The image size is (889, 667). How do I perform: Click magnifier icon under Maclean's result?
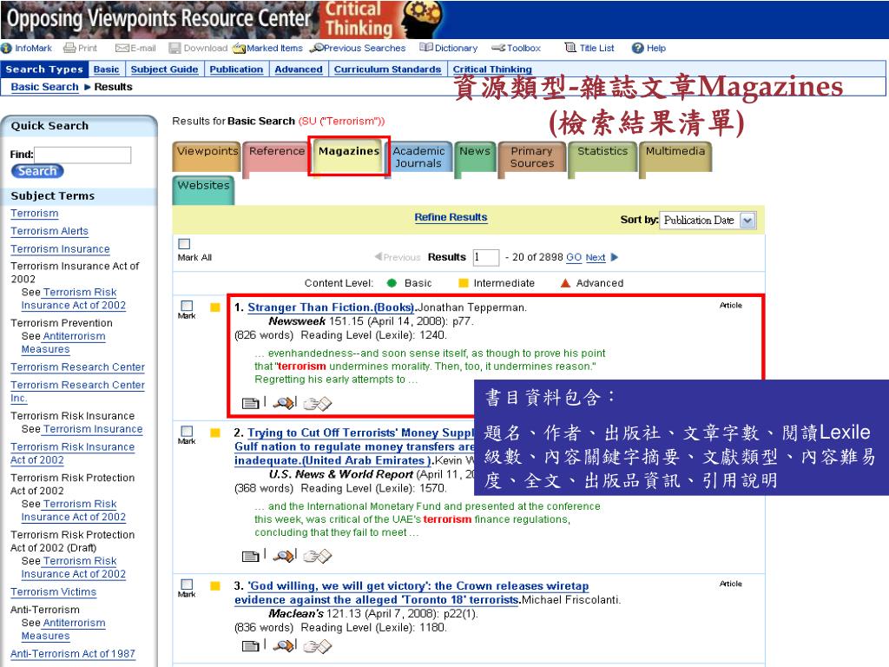[284, 645]
